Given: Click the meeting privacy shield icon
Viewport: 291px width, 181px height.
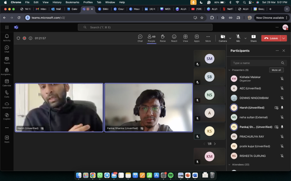Looking at the screenshot, I should pos(18,38).
